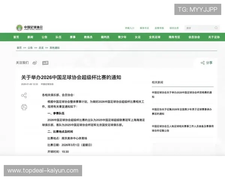Open the Weibo follow icon
Image resolution: width=225 pixels, height=180 pixels.
pos(35,63)
